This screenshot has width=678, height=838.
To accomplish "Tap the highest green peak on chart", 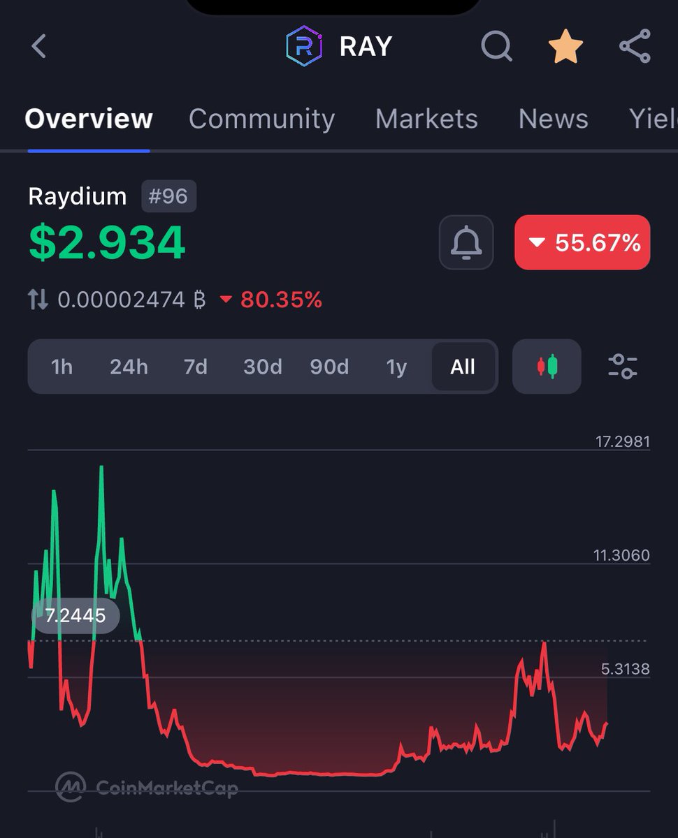I will pos(101,466).
